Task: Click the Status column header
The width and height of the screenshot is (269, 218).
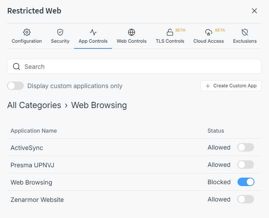Action: point(216,131)
